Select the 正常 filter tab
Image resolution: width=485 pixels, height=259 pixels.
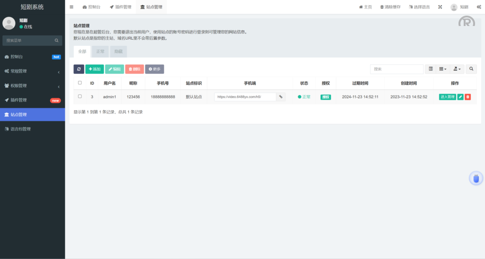(x=100, y=51)
